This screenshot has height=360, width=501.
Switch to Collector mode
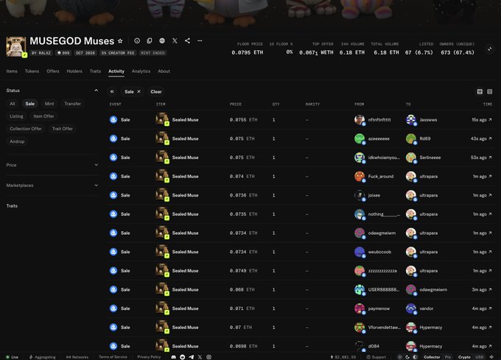tap(432, 357)
